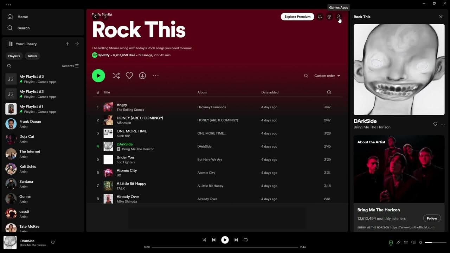Open Friend Activity icon

329,17
